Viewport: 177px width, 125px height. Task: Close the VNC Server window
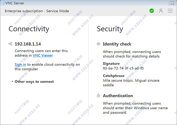171,3
